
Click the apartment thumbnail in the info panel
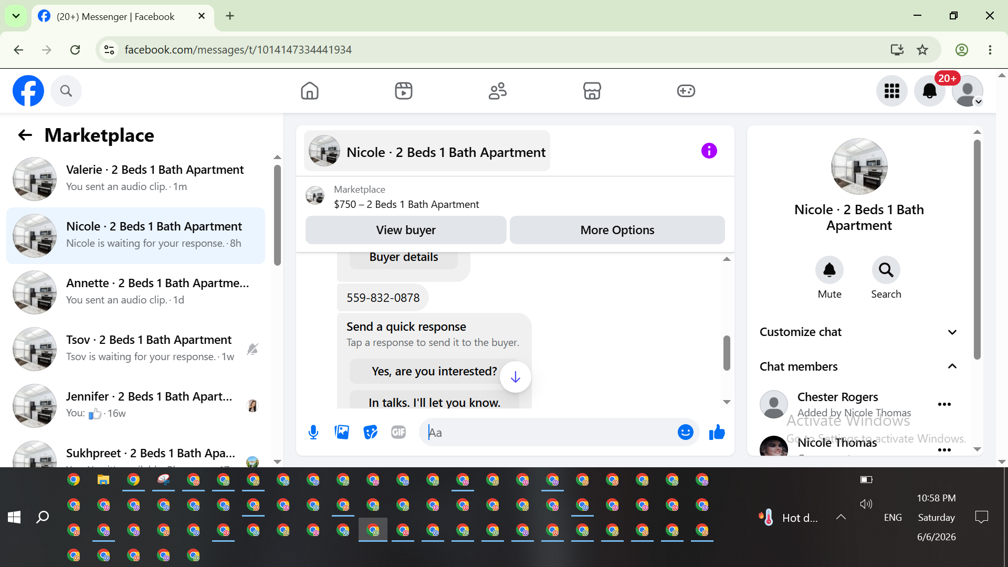(859, 166)
